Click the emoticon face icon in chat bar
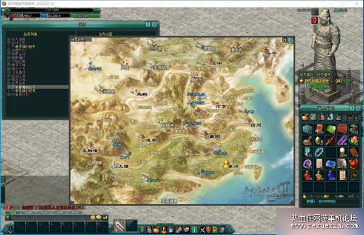Image resolution: width=364 pixels, height=235 pixels. pos(93,217)
